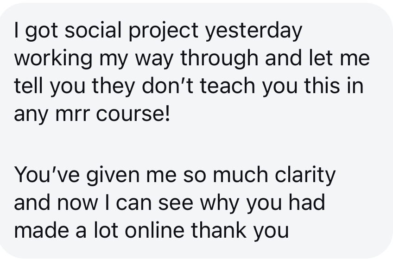The image size is (393, 259).
Task: Click the word 'teach' in the message
Action: coord(228,85)
